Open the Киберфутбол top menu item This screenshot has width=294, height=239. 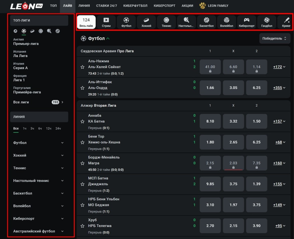coord(135,6)
